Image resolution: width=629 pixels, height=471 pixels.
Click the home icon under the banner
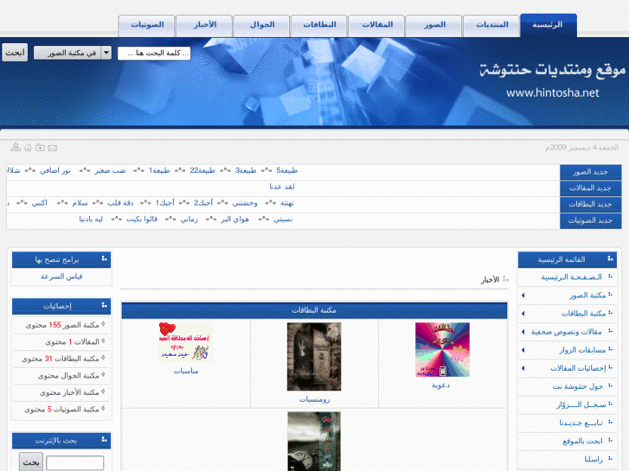point(28,148)
